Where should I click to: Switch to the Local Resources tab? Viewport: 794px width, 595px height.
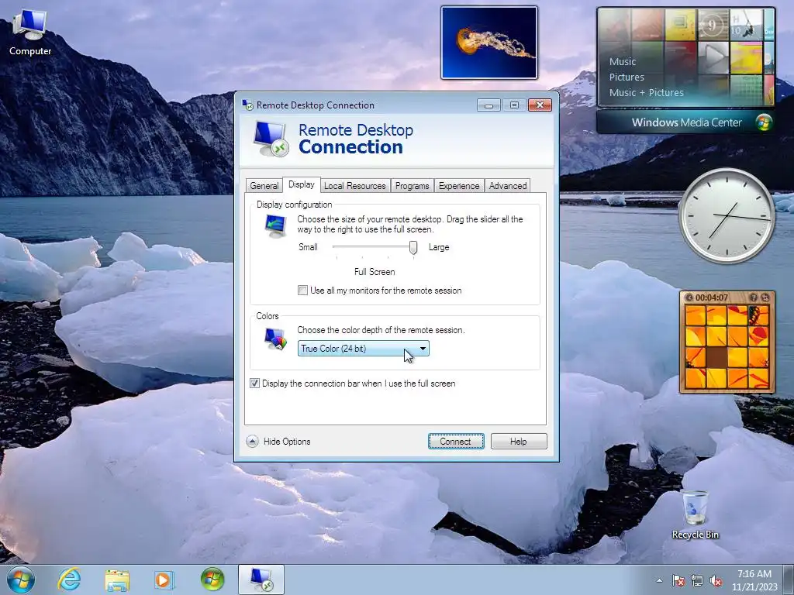(x=354, y=186)
